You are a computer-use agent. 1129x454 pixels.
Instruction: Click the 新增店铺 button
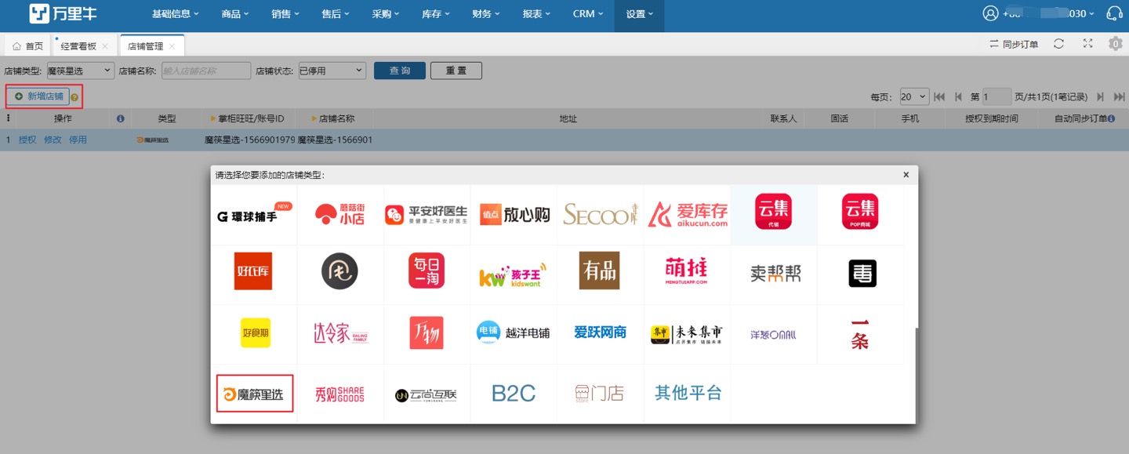pos(39,96)
